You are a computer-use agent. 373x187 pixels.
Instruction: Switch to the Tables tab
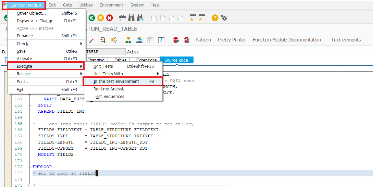120,60
